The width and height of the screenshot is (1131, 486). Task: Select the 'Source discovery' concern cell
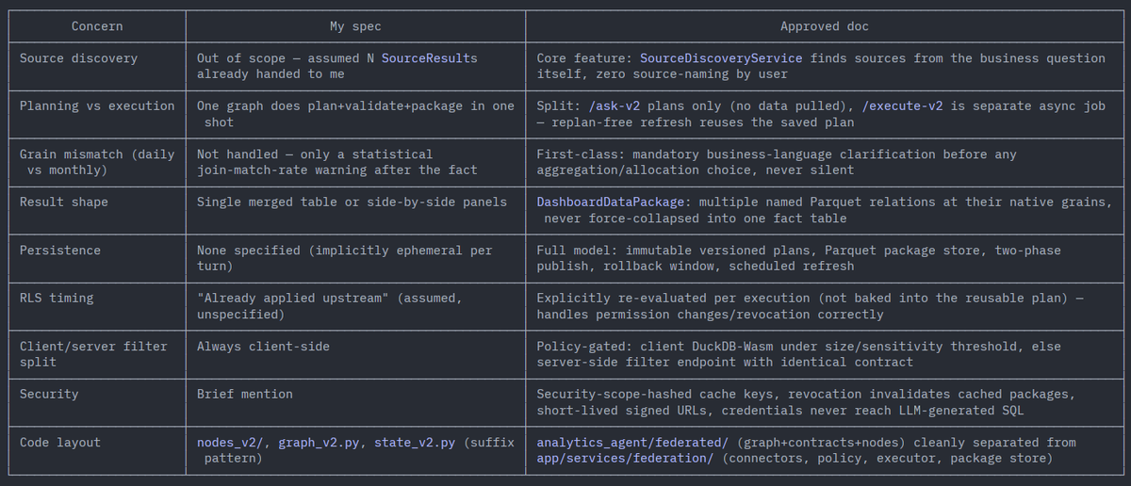coord(97,65)
